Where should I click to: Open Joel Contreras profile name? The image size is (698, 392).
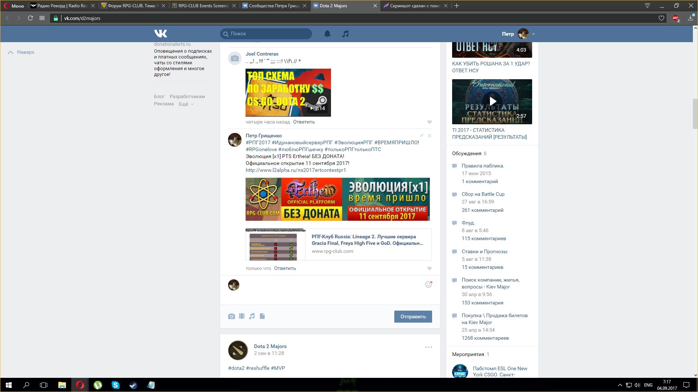[262, 54]
